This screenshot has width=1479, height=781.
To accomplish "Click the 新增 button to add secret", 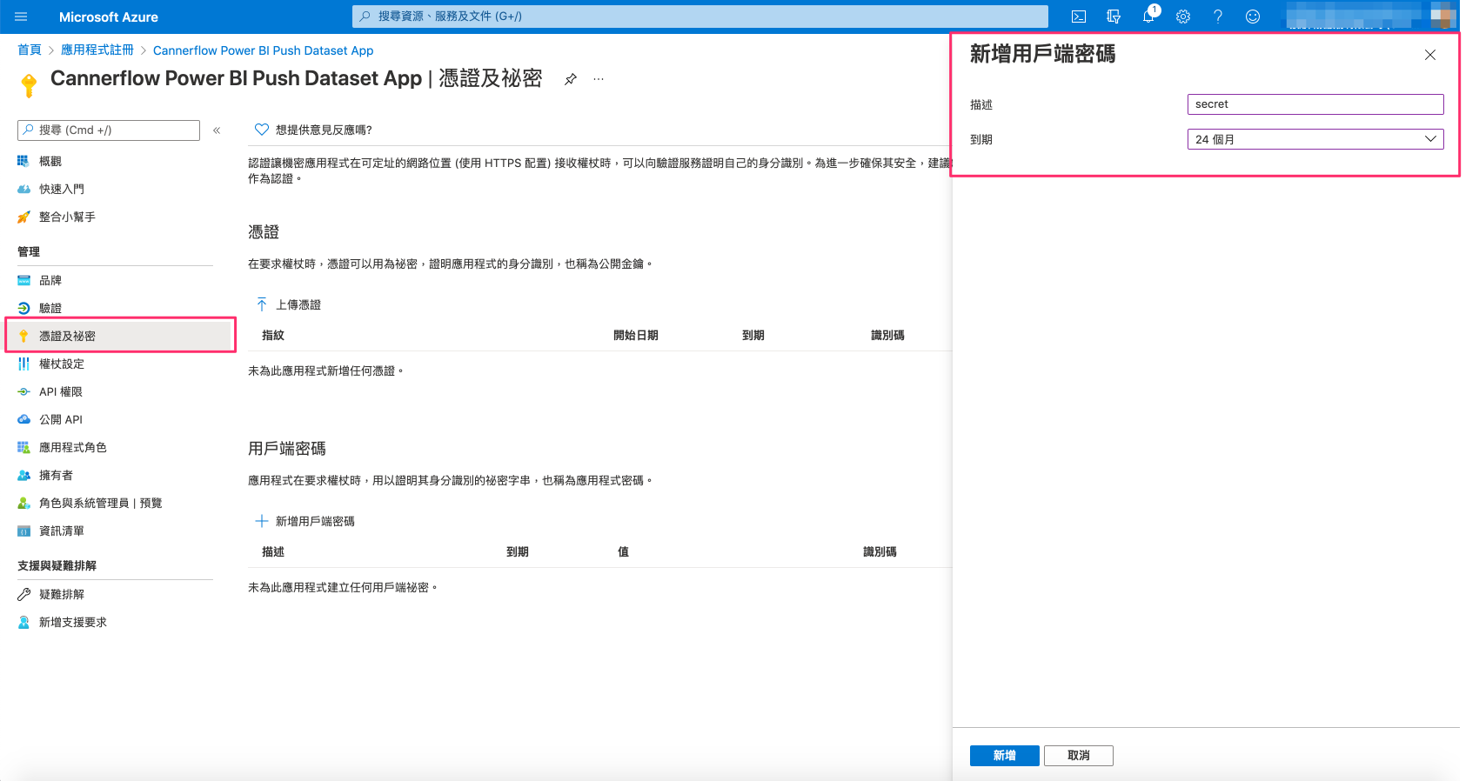I will 1005,756.
